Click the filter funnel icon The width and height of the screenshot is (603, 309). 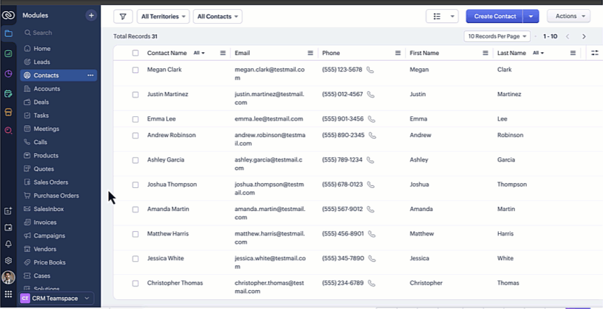tap(123, 16)
